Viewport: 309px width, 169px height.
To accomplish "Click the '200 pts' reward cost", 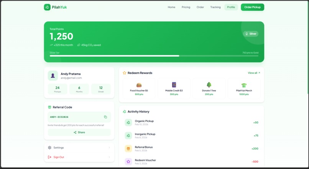I will coord(209,94).
